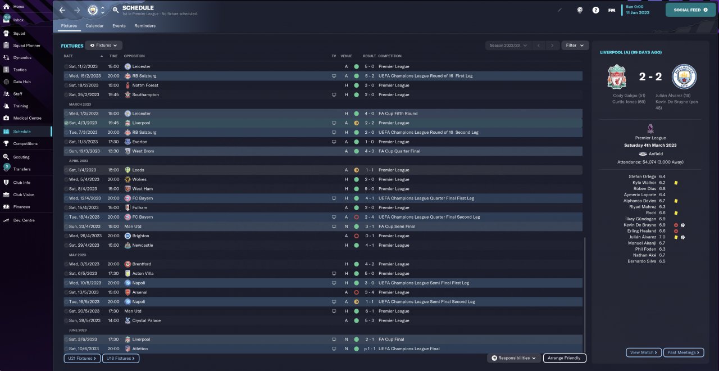Click the TV icon on the Atlético row

[x=334, y=349]
